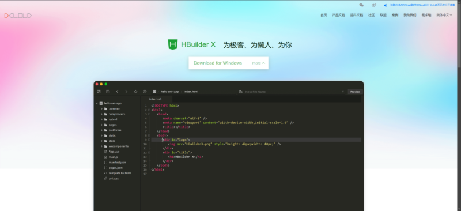The height and width of the screenshot is (211, 461).
Task: Open 产品文档 in the navigation
Action: (338, 15)
